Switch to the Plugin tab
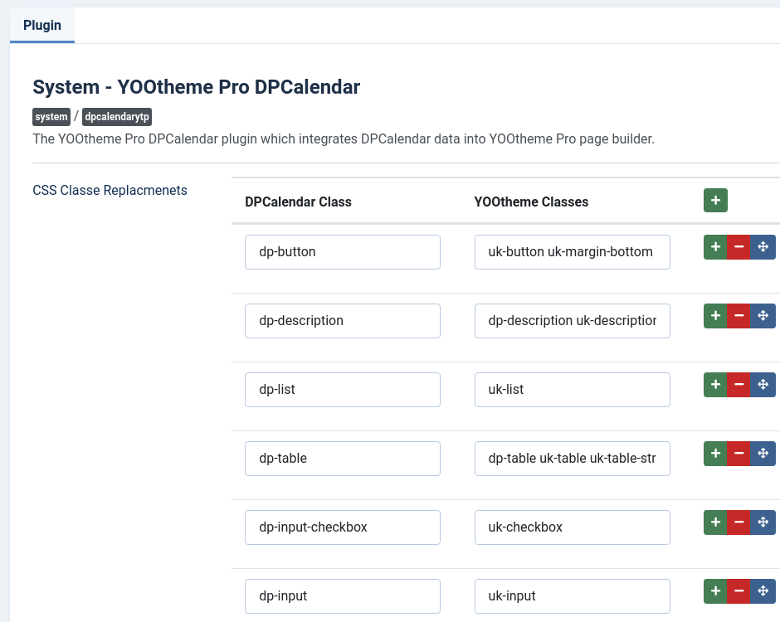The image size is (780, 622). (x=41, y=25)
